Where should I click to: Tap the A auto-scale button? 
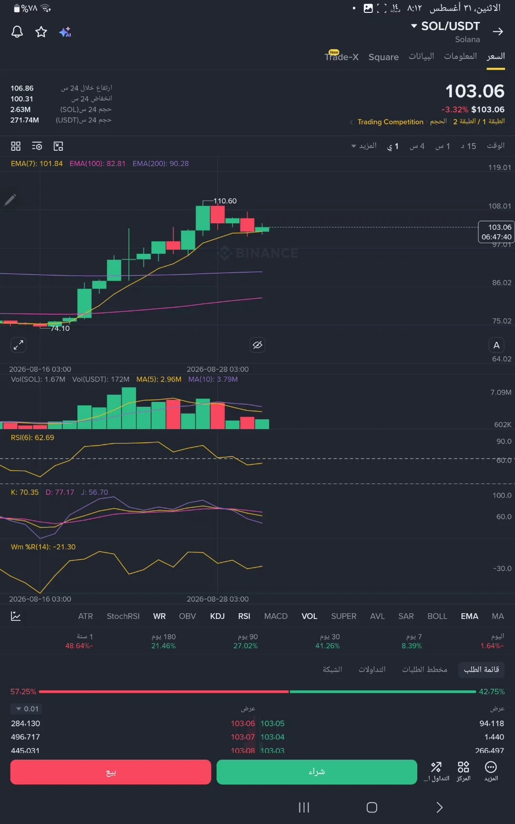(496, 345)
